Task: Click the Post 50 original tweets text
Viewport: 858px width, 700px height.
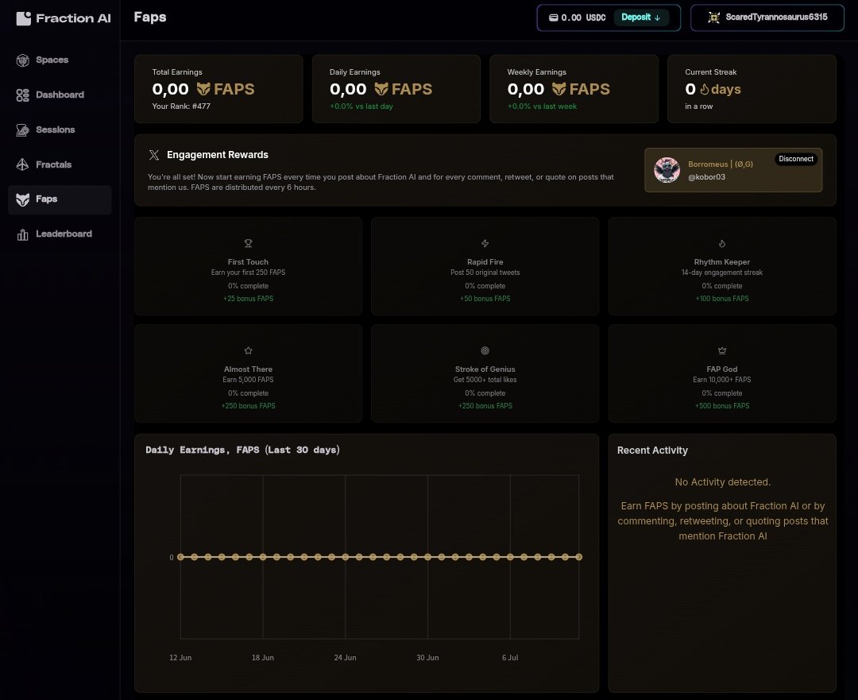Action: pos(485,273)
